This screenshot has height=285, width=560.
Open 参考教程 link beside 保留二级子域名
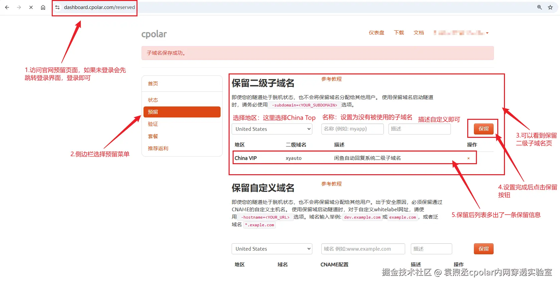pyautogui.click(x=331, y=79)
